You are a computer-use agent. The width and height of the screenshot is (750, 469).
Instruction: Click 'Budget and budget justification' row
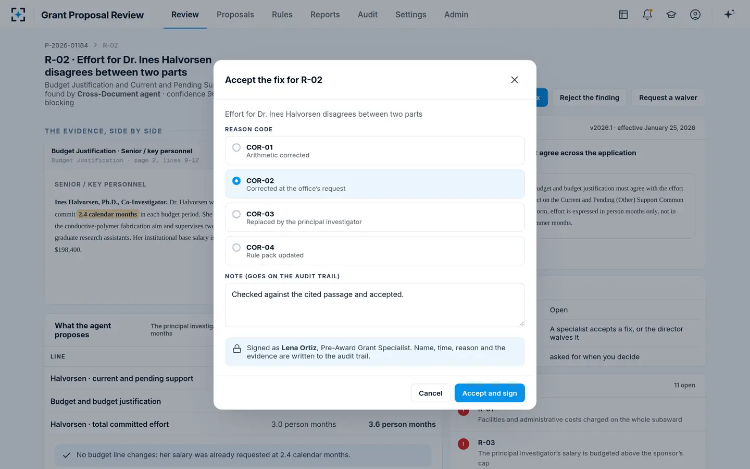pyautogui.click(x=244, y=401)
